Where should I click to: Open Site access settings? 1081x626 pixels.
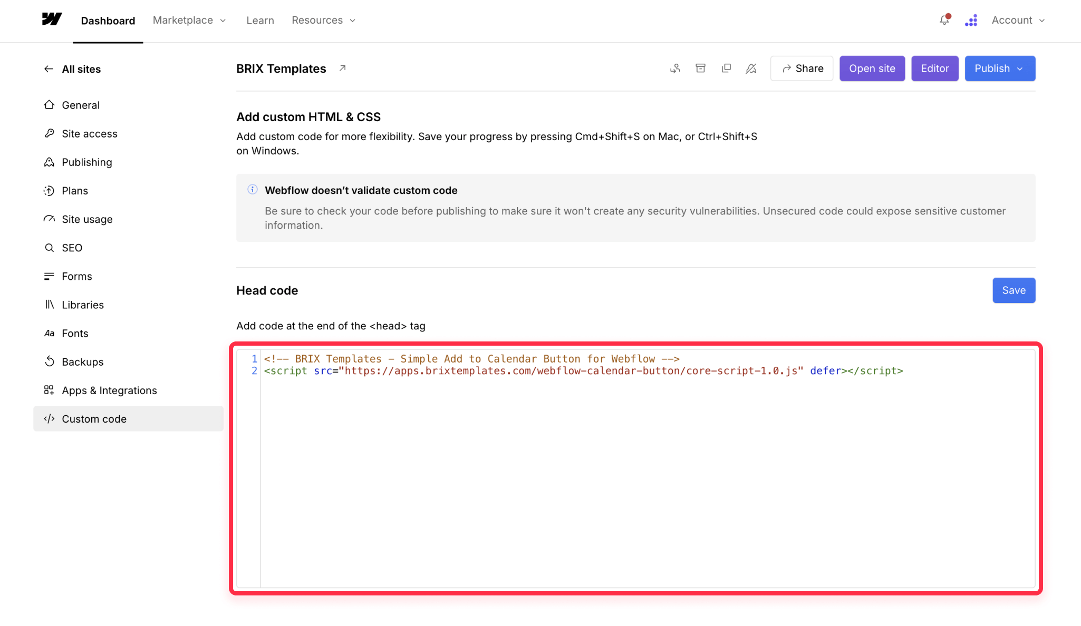128,133
